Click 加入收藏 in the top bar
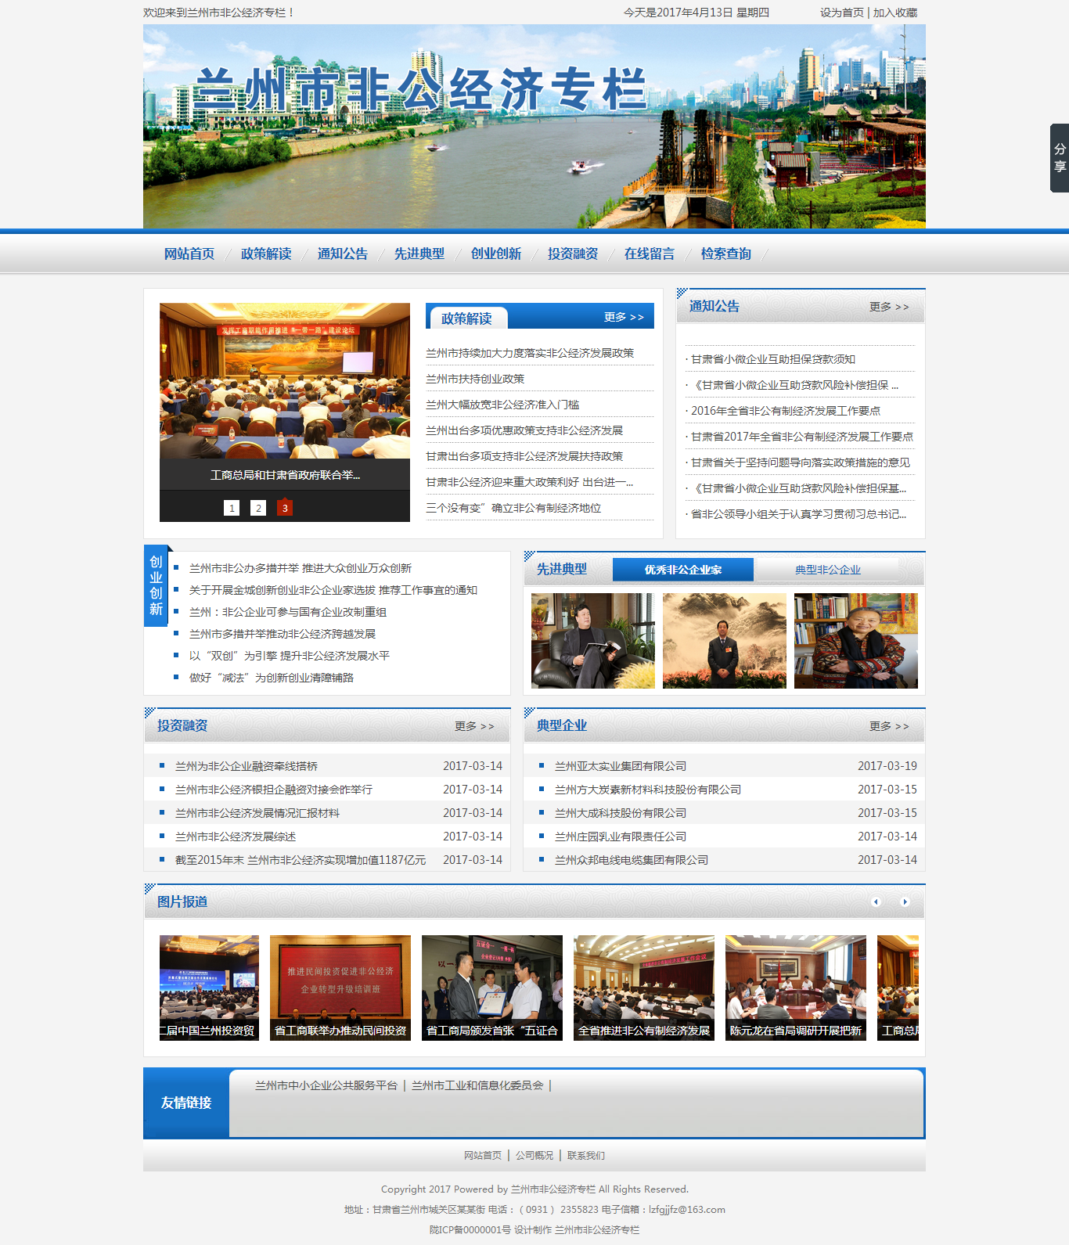The width and height of the screenshot is (1069, 1245). [x=895, y=13]
